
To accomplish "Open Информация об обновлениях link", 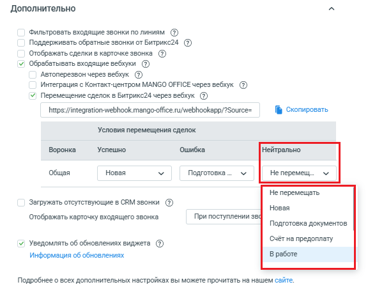I will (77, 255).
